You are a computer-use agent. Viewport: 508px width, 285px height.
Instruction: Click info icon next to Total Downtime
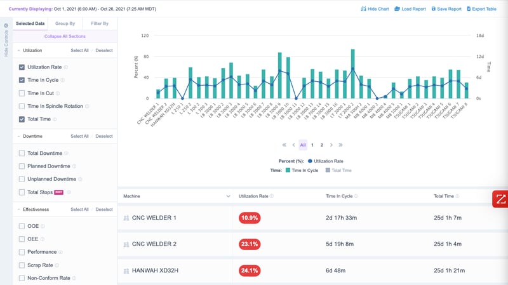pos(66,153)
